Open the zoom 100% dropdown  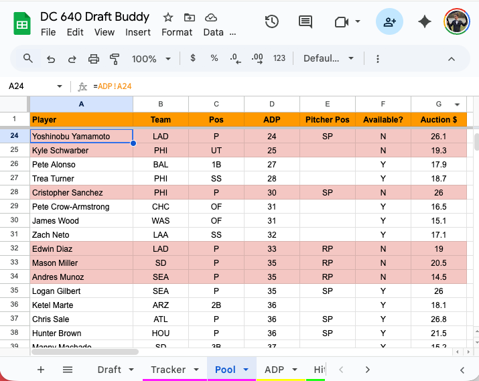[x=151, y=59]
